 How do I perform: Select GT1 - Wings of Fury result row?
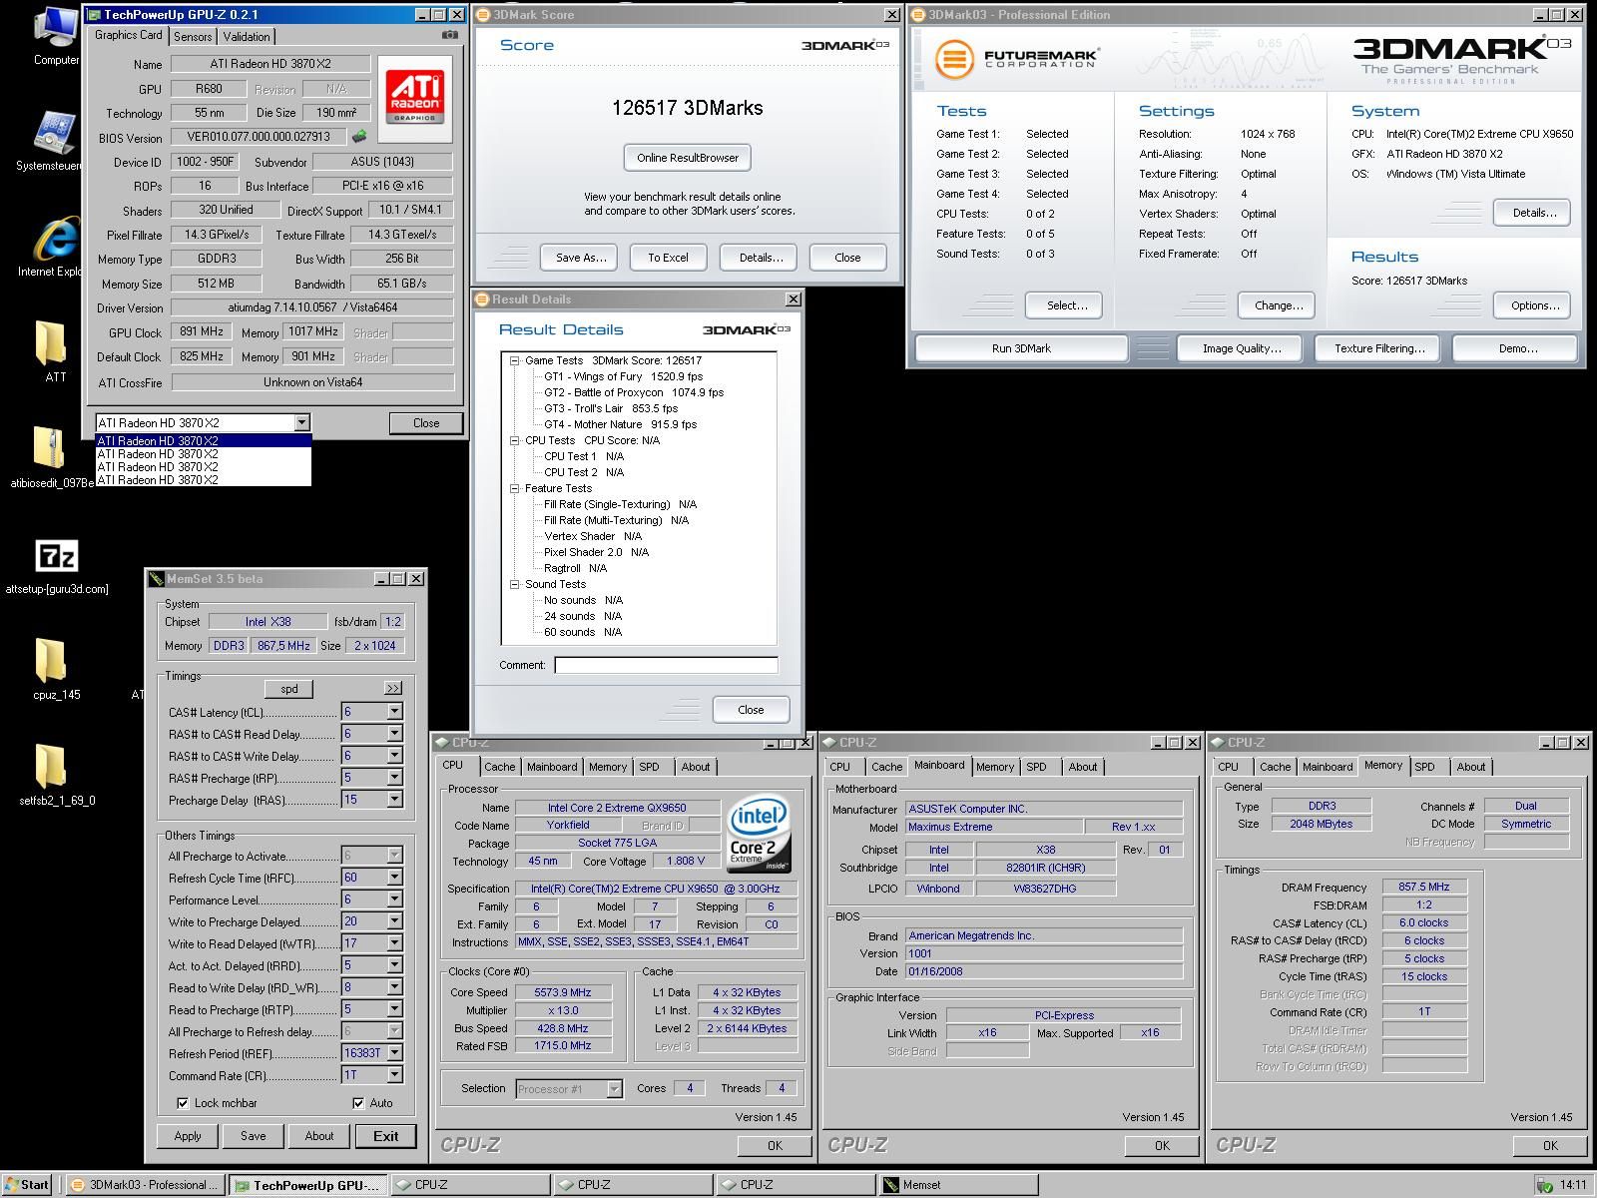623,376
